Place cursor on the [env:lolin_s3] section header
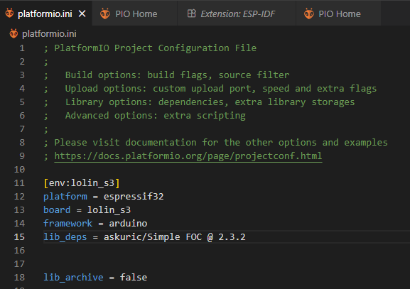The height and width of the screenshot is (289, 410). pyautogui.click(x=82, y=183)
